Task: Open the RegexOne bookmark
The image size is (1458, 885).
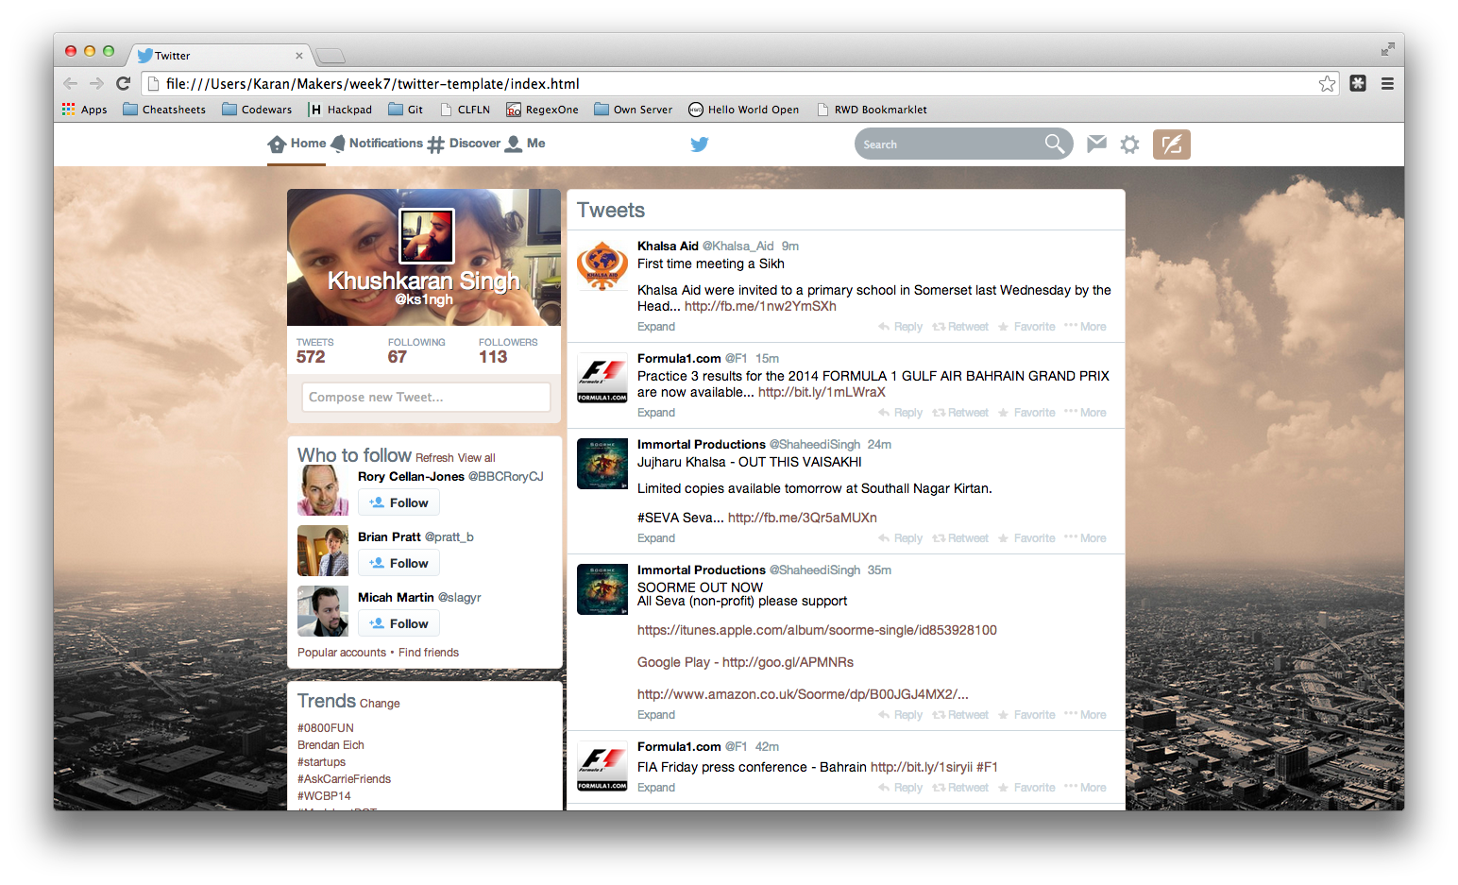Action: pos(542,110)
